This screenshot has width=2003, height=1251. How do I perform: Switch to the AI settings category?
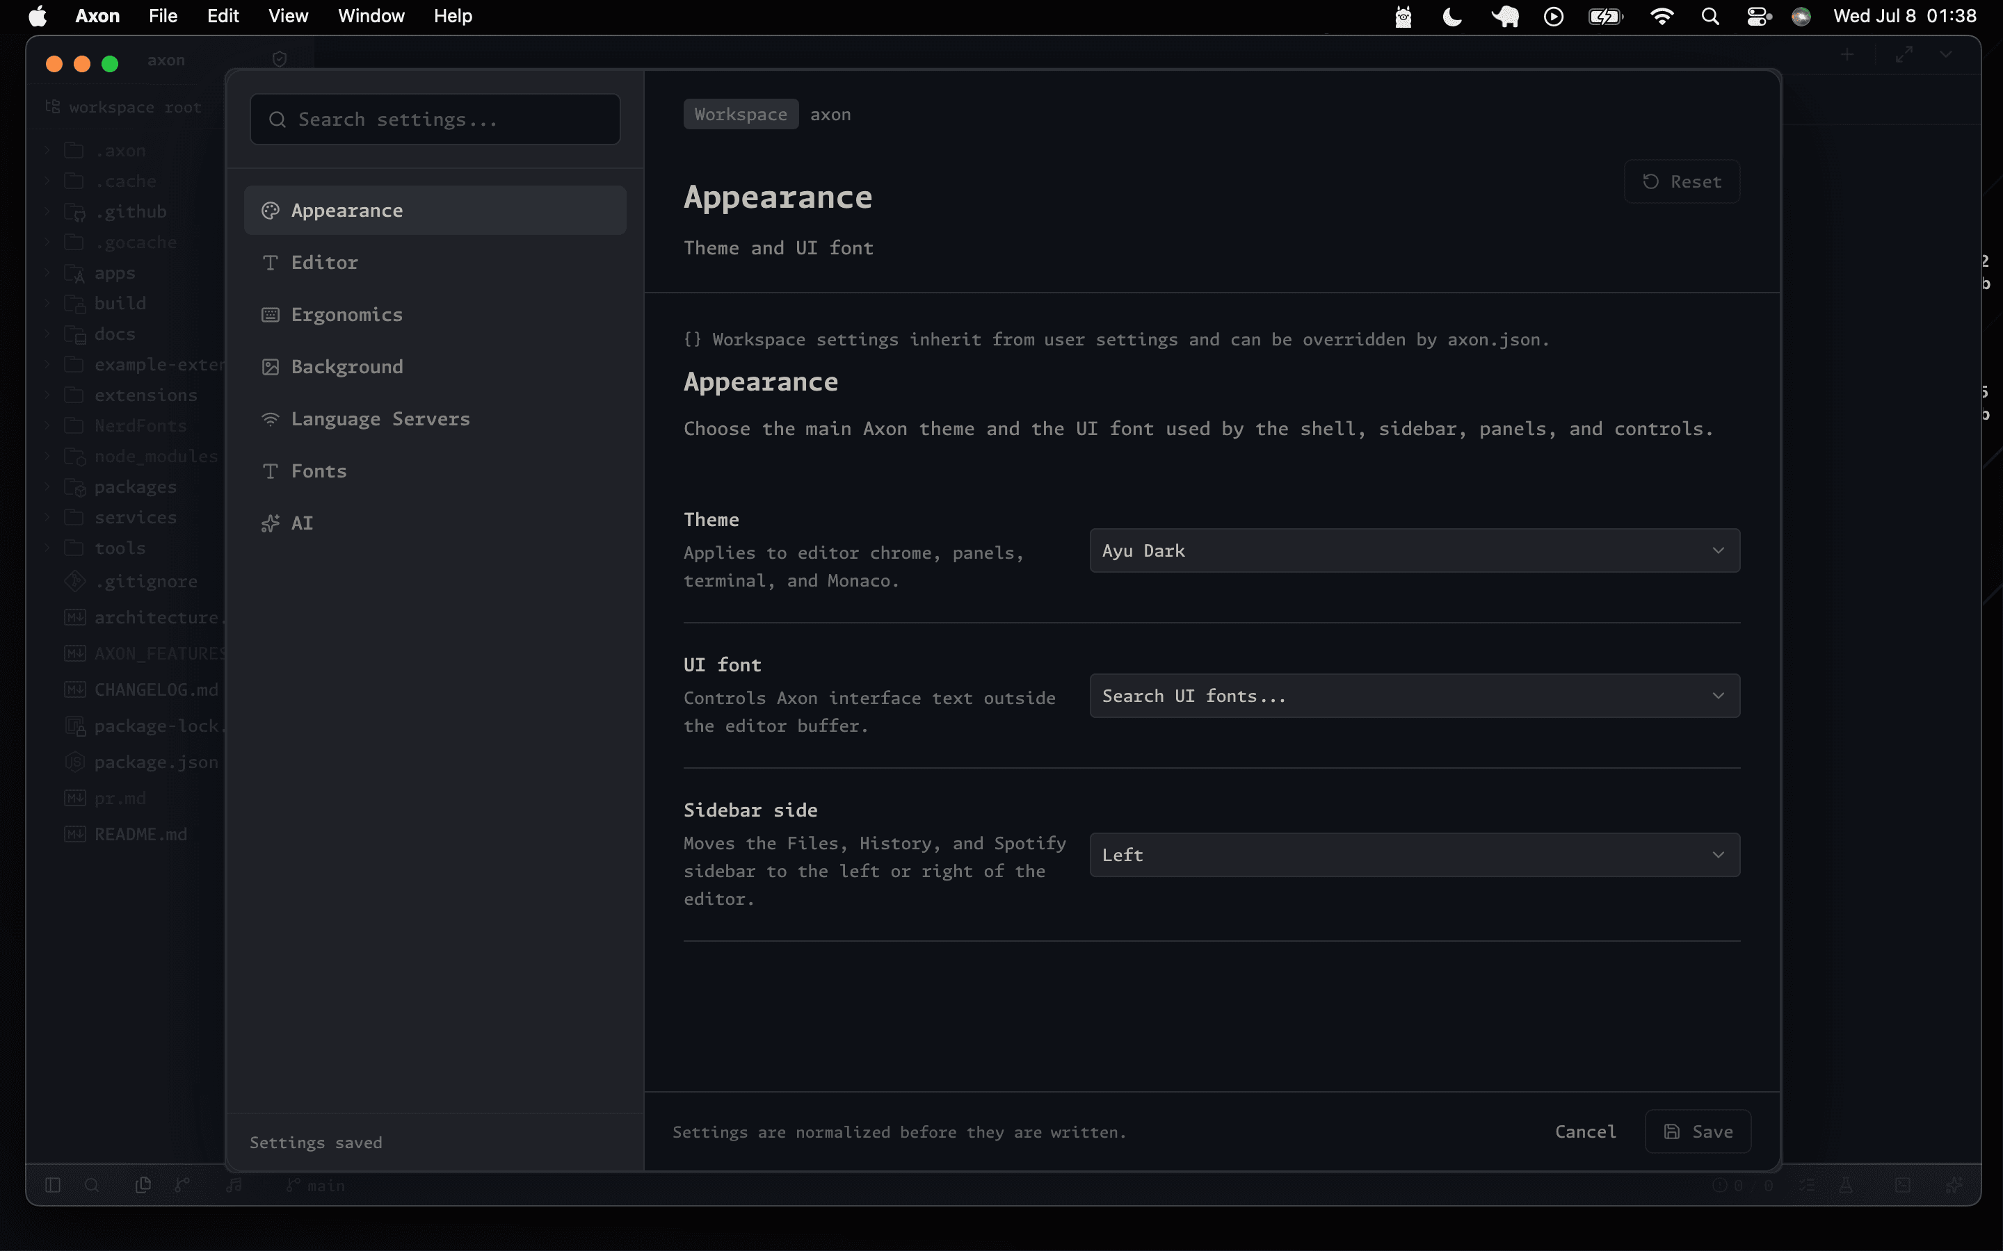[435, 523]
